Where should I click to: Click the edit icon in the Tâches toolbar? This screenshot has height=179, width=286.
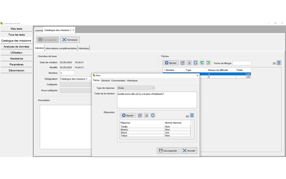pyautogui.click(x=183, y=63)
